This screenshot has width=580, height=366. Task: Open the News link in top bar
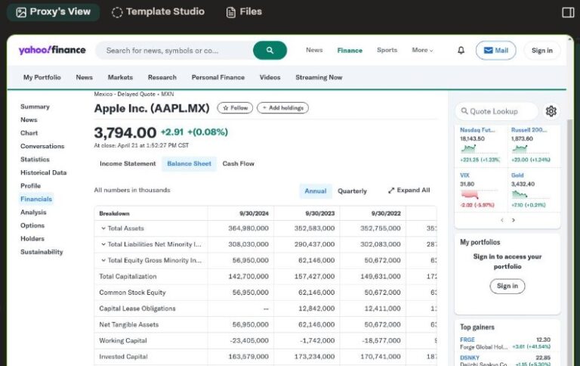tap(314, 50)
